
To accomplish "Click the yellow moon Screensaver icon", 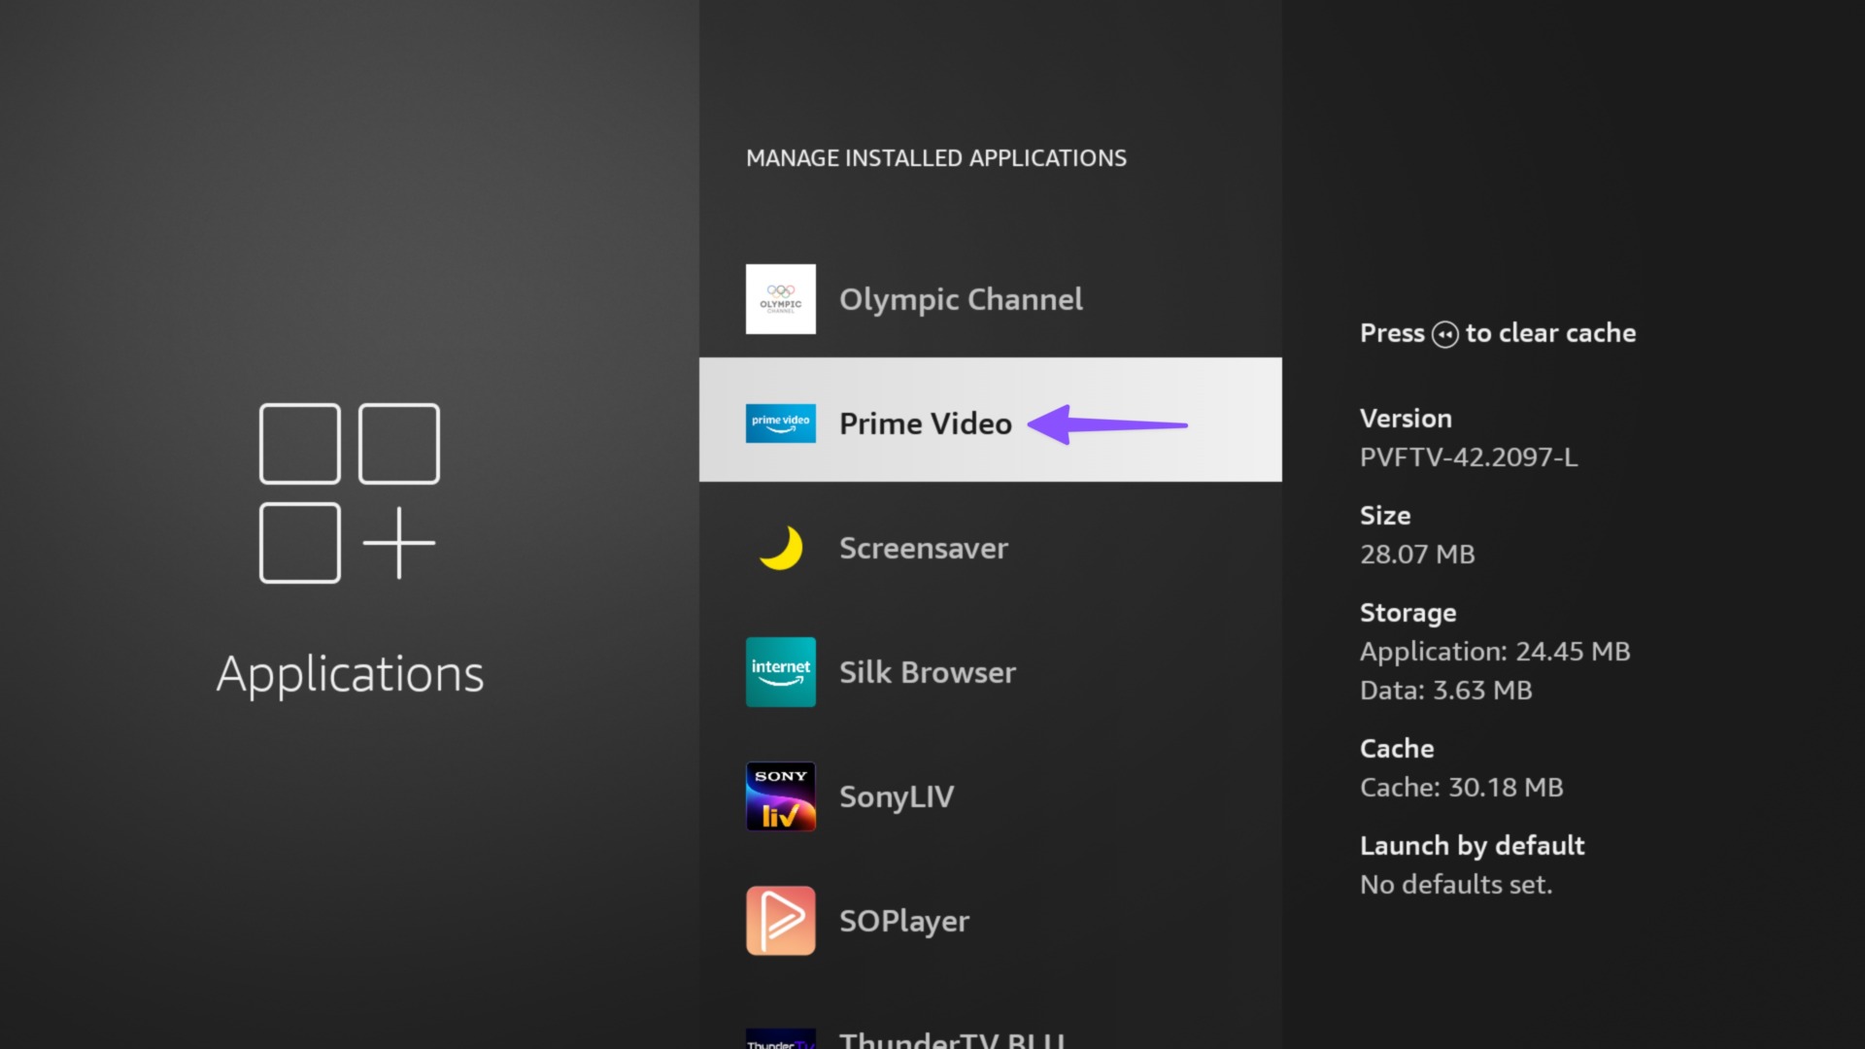I will tap(780, 548).
